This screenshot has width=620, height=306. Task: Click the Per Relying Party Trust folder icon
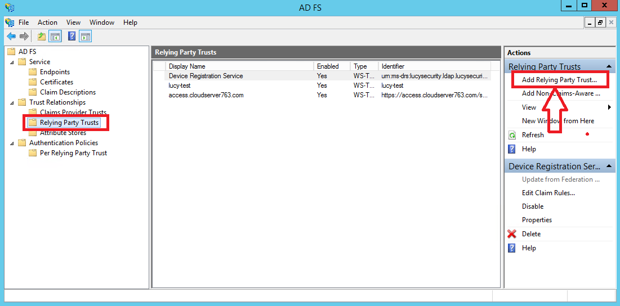(33, 153)
